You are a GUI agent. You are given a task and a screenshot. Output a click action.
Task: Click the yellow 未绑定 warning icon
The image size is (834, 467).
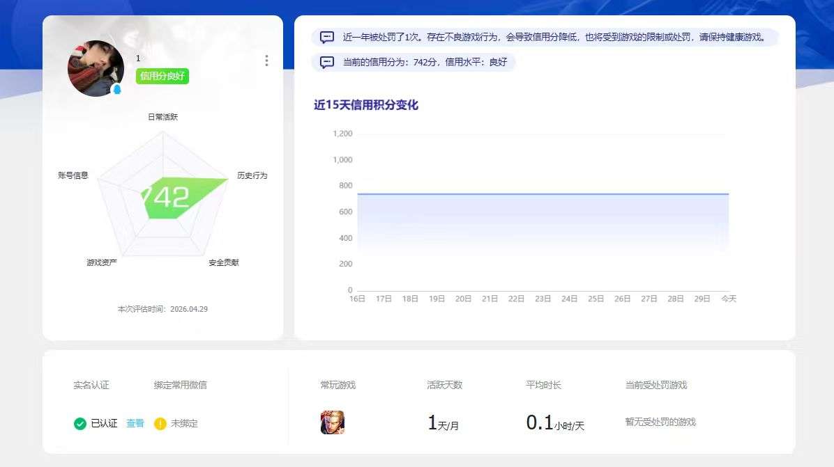coord(160,423)
